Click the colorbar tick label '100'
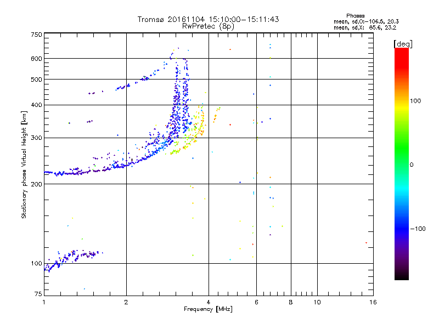This screenshot has width=439, height=329. click(415, 101)
